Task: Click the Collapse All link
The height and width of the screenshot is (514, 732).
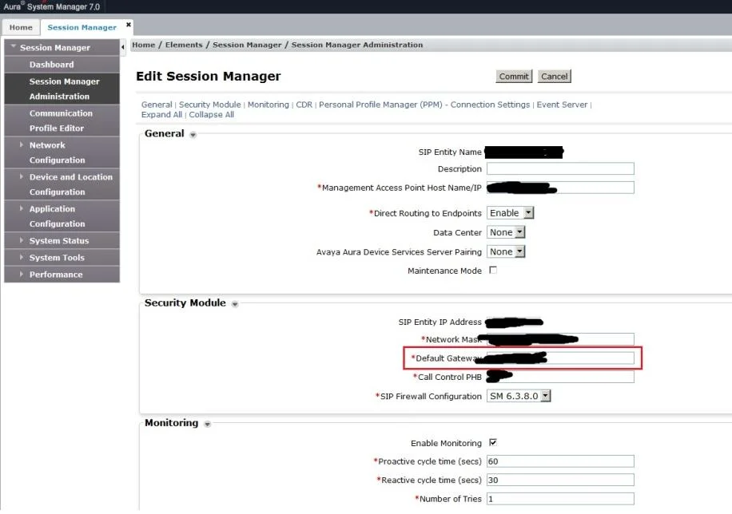Action: click(x=212, y=114)
